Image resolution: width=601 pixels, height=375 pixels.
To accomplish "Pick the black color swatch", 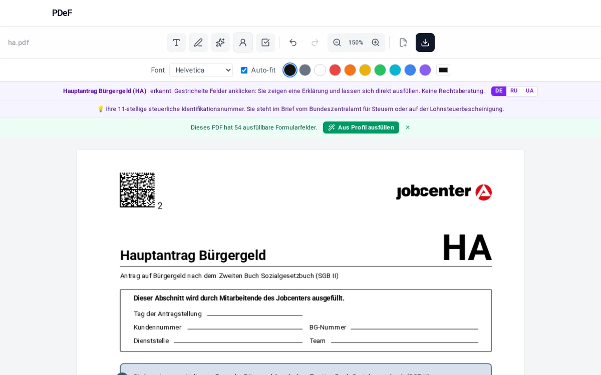I will tap(290, 70).
